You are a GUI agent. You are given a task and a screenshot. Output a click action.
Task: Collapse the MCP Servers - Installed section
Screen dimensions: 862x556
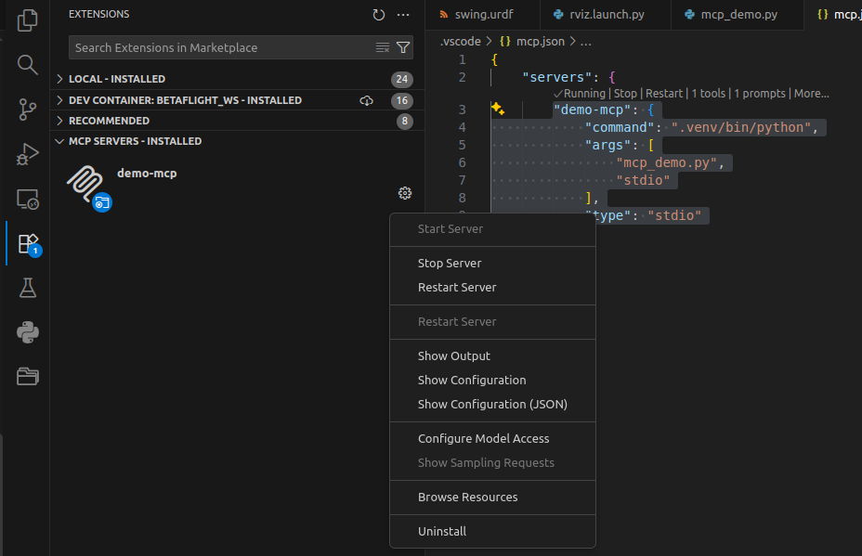[x=135, y=141]
